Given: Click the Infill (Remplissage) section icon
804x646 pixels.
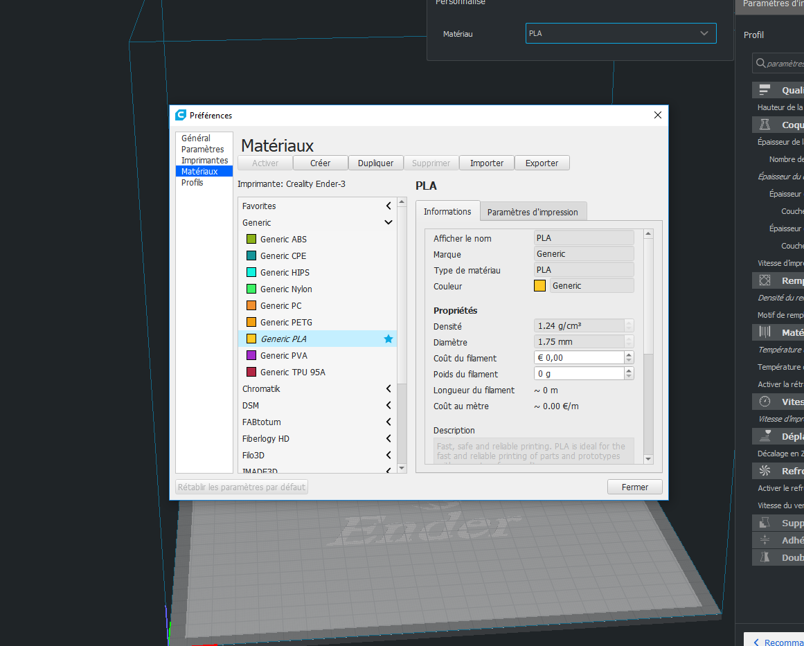Looking at the screenshot, I should click(765, 280).
